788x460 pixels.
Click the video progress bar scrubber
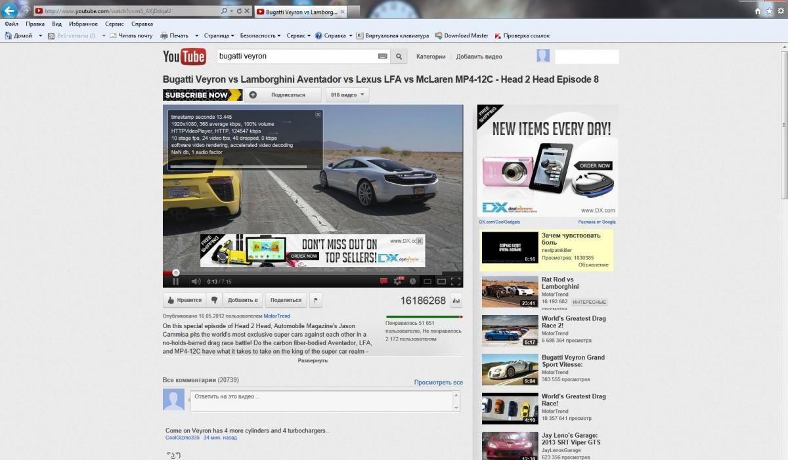pyautogui.click(x=175, y=272)
